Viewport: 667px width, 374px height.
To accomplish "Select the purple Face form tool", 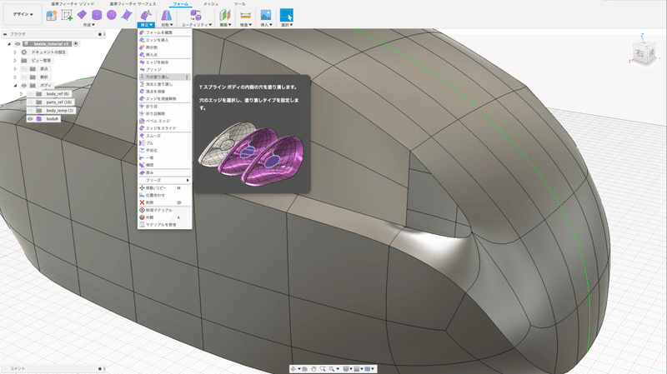I will pos(127,15).
